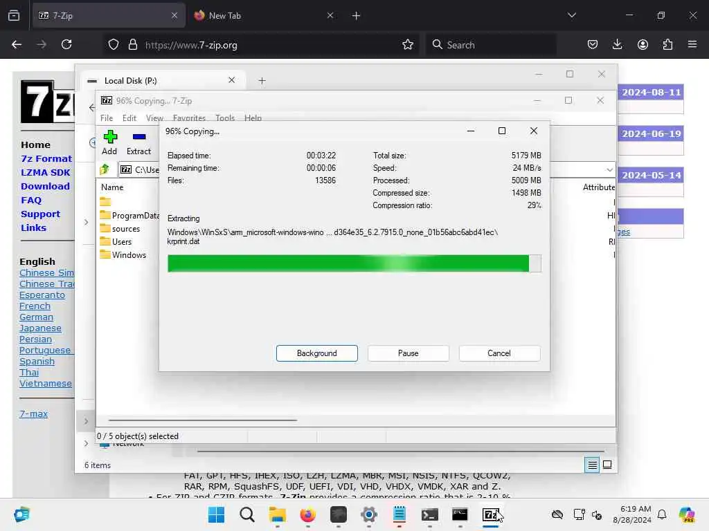709x531 pixels.
Task: Click the site padlock security icon
Action: pos(132,45)
